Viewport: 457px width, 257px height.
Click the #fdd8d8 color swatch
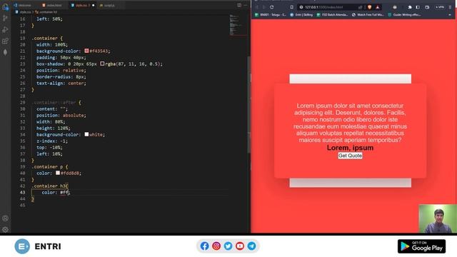pyautogui.click(x=58, y=173)
